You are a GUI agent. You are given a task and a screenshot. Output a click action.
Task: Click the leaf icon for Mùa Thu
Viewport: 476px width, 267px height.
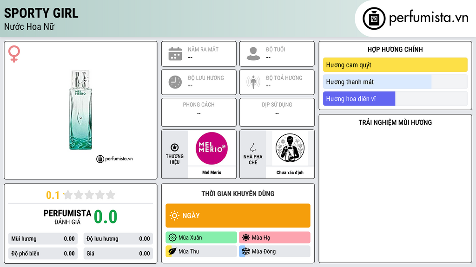pos(172,251)
